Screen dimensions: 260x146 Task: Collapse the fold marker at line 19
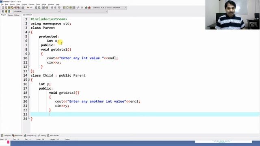click(29, 97)
